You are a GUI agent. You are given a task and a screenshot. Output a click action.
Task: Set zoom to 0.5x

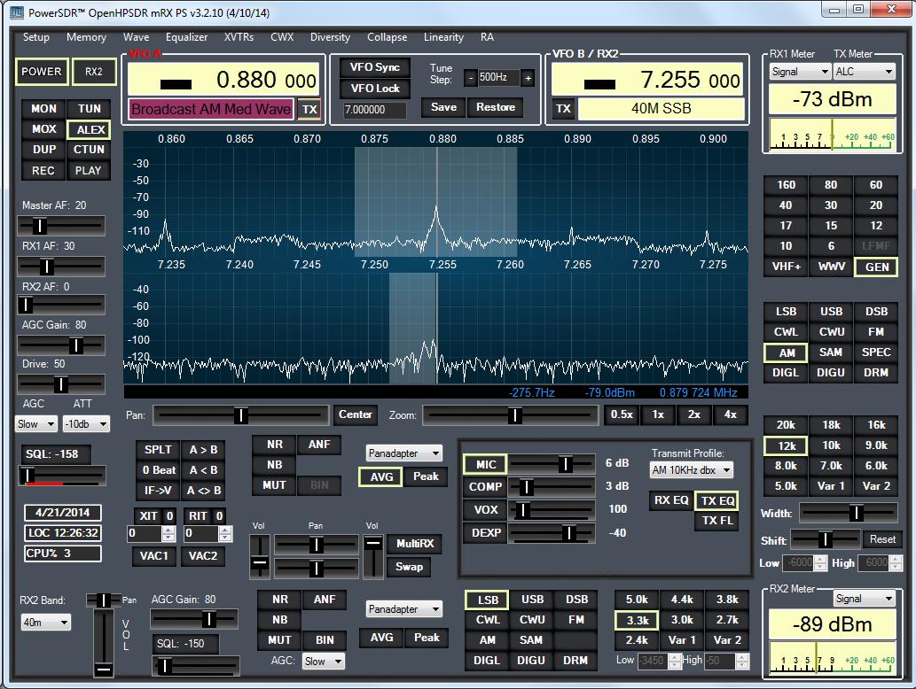622,414
